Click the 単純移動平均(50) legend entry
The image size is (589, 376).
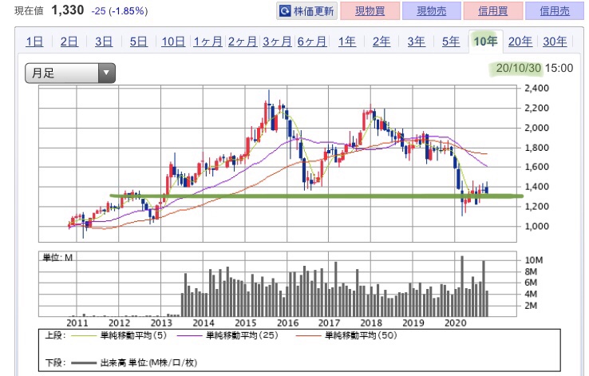(346, 335)
